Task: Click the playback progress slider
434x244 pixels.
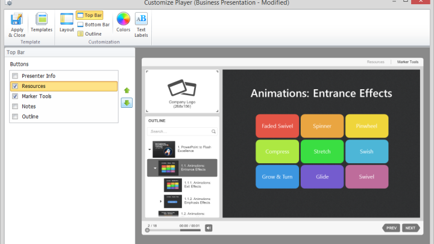Action: coord(174,230)
